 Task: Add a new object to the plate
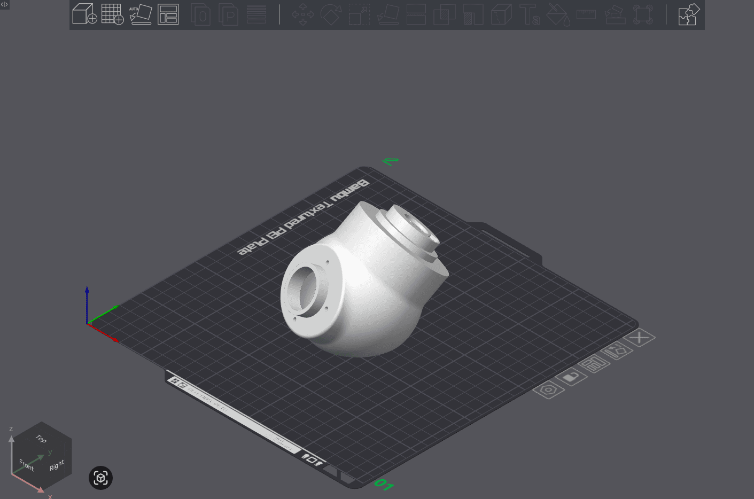coord(84,14)
